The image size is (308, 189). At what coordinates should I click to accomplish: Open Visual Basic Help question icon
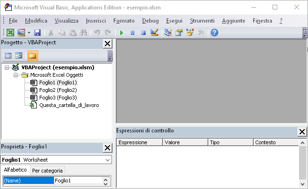coord(214,33)
